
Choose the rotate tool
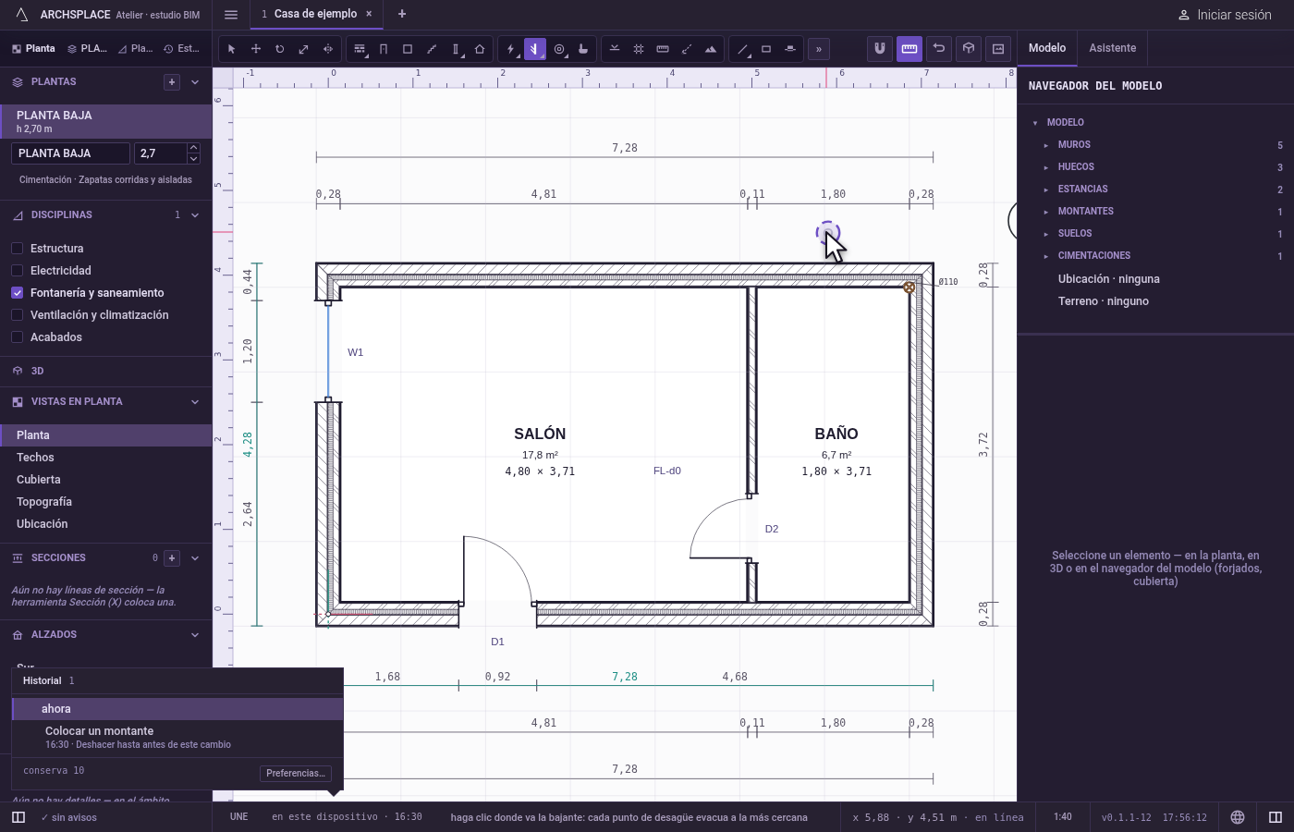(x=280, y=49)
